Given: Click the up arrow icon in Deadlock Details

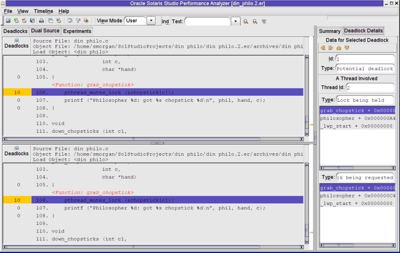Looking at the screenshot, I should point(339,48).
